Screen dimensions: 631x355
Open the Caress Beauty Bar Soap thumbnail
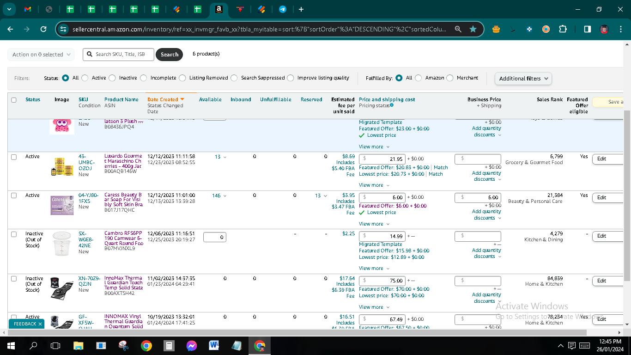pos(62,205)
